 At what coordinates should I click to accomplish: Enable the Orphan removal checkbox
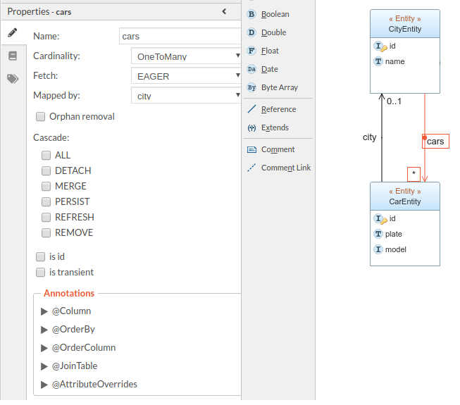pyautogui.click(x=40, y=116)
